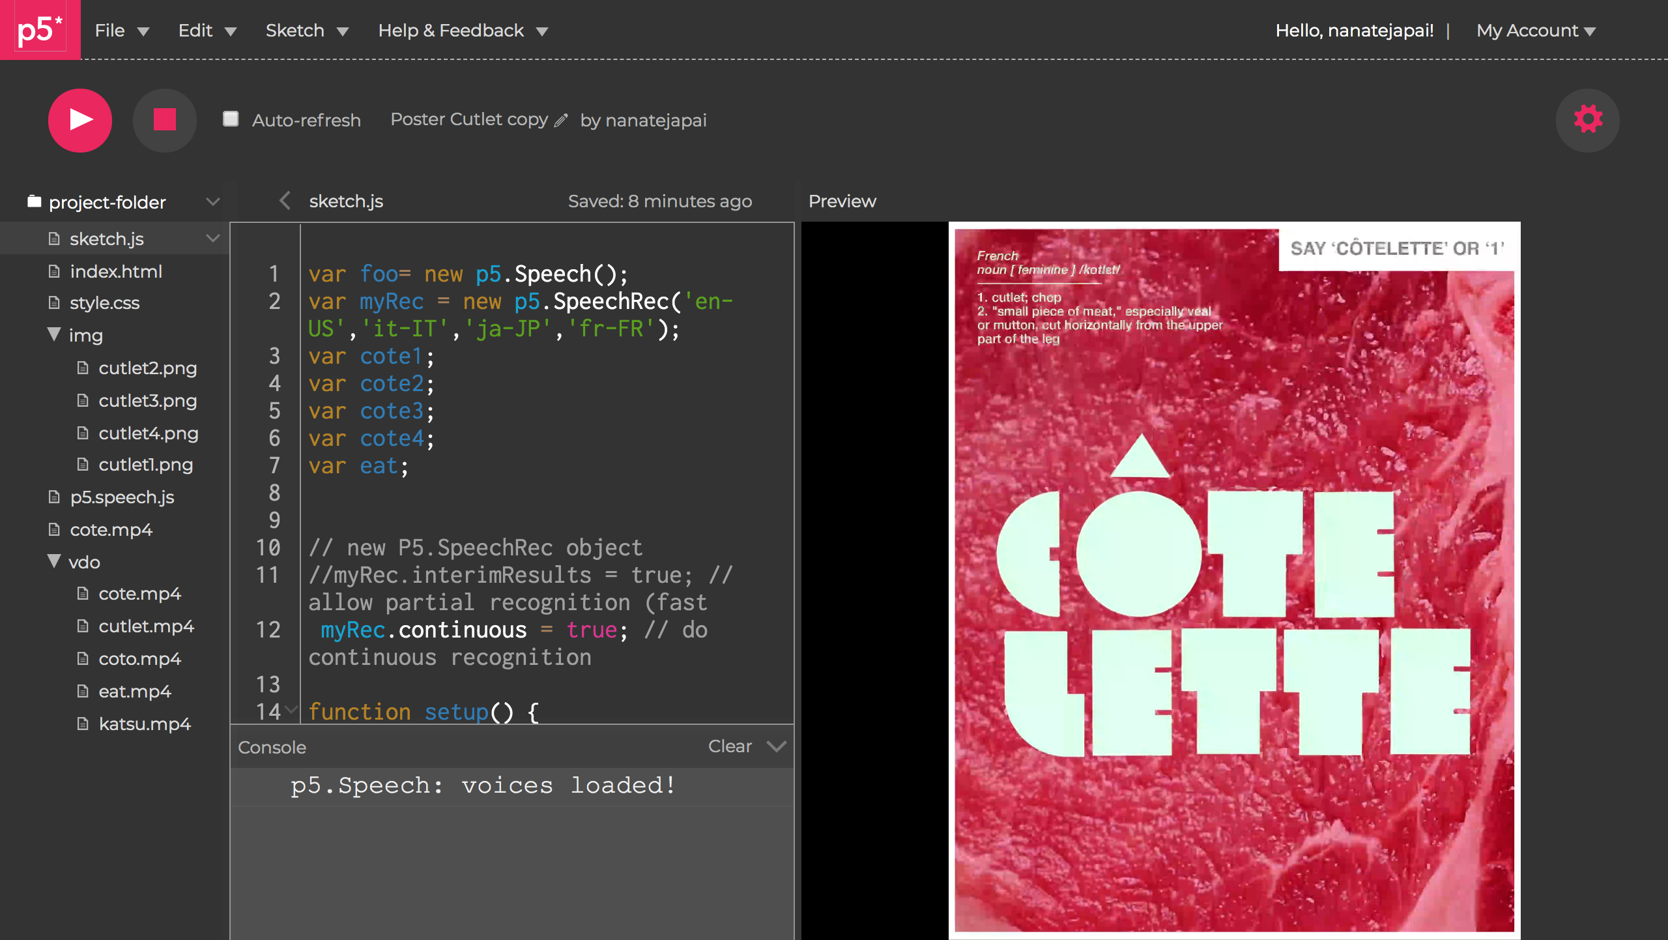This screenshot has width=1668, height=940.
Task: Select the cutlet2.png file icon
Action: [x=83, y=368]
